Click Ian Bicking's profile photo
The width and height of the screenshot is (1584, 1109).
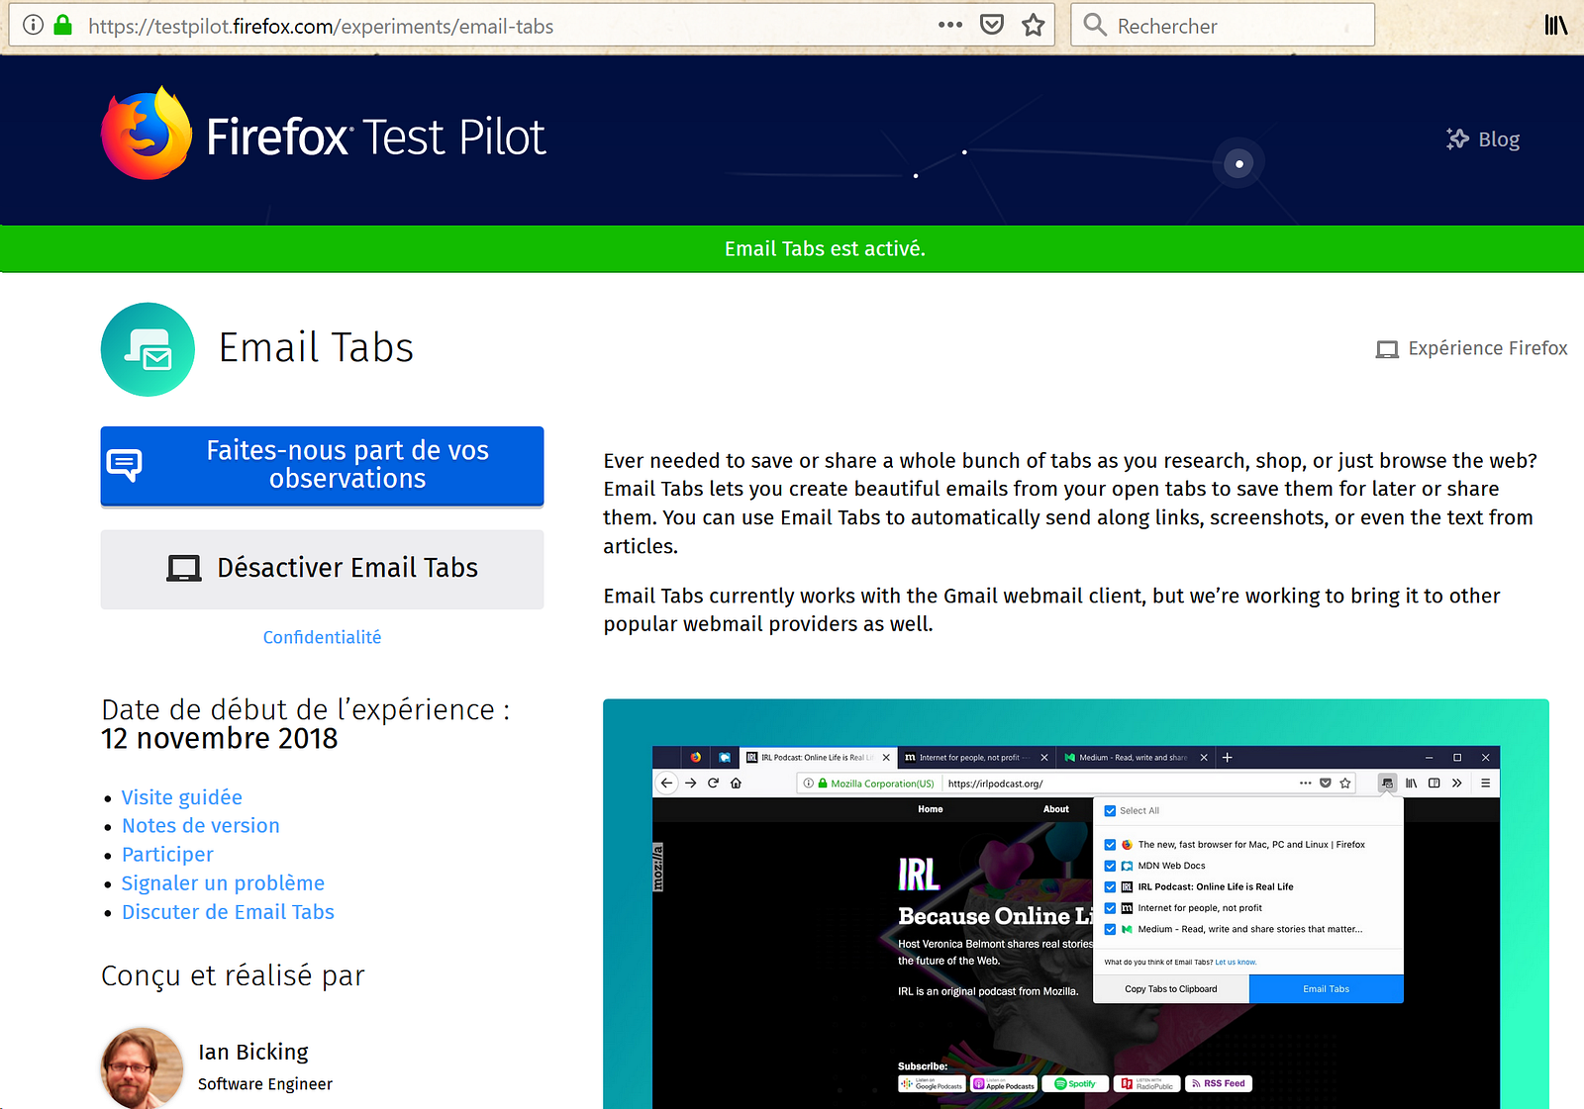[143, 1067]
